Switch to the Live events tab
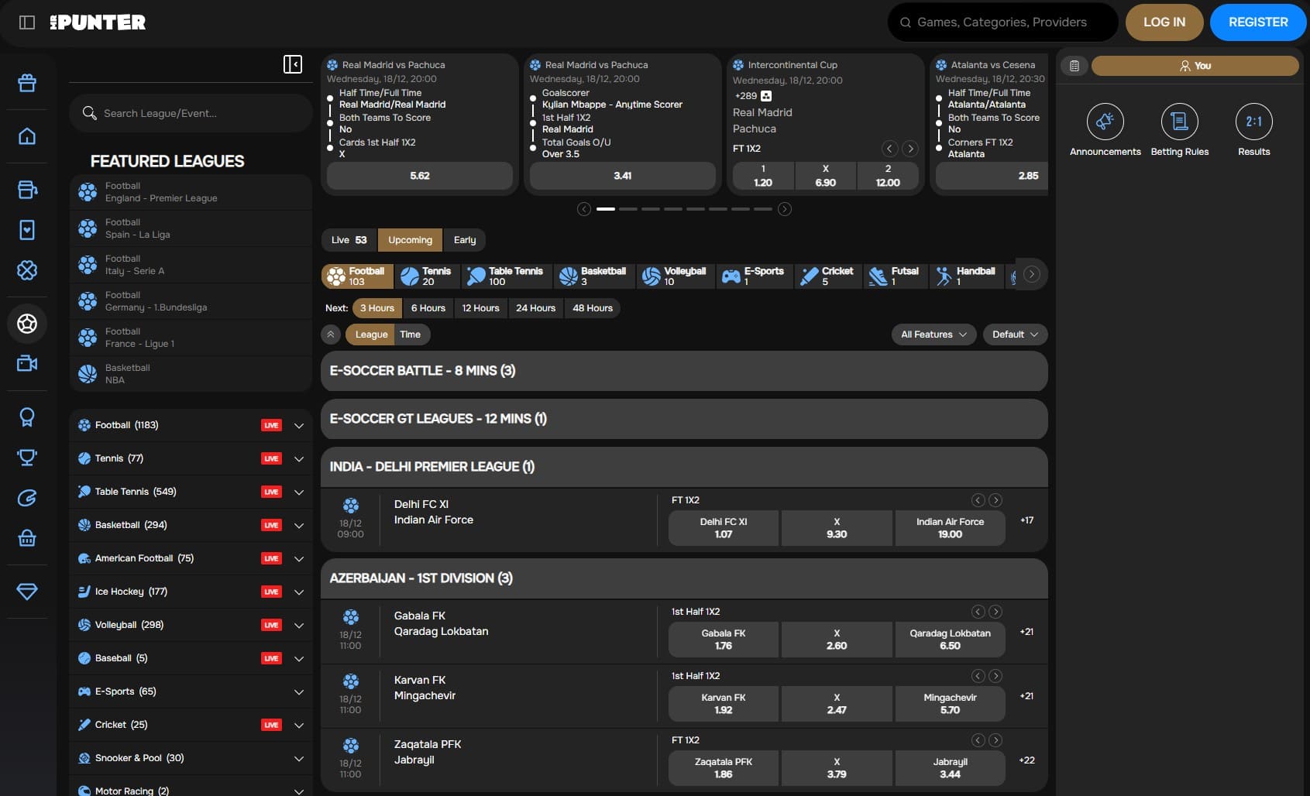This screenshot has height=796, width=1310. pyautogui.click(x=349, y=240)
